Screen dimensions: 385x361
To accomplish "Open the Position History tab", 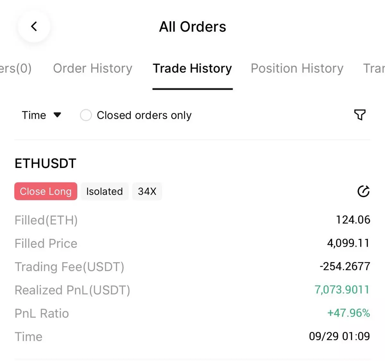I will 297,68.
